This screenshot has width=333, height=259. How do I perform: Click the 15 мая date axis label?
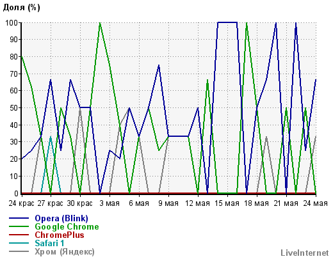coord(227,203)
